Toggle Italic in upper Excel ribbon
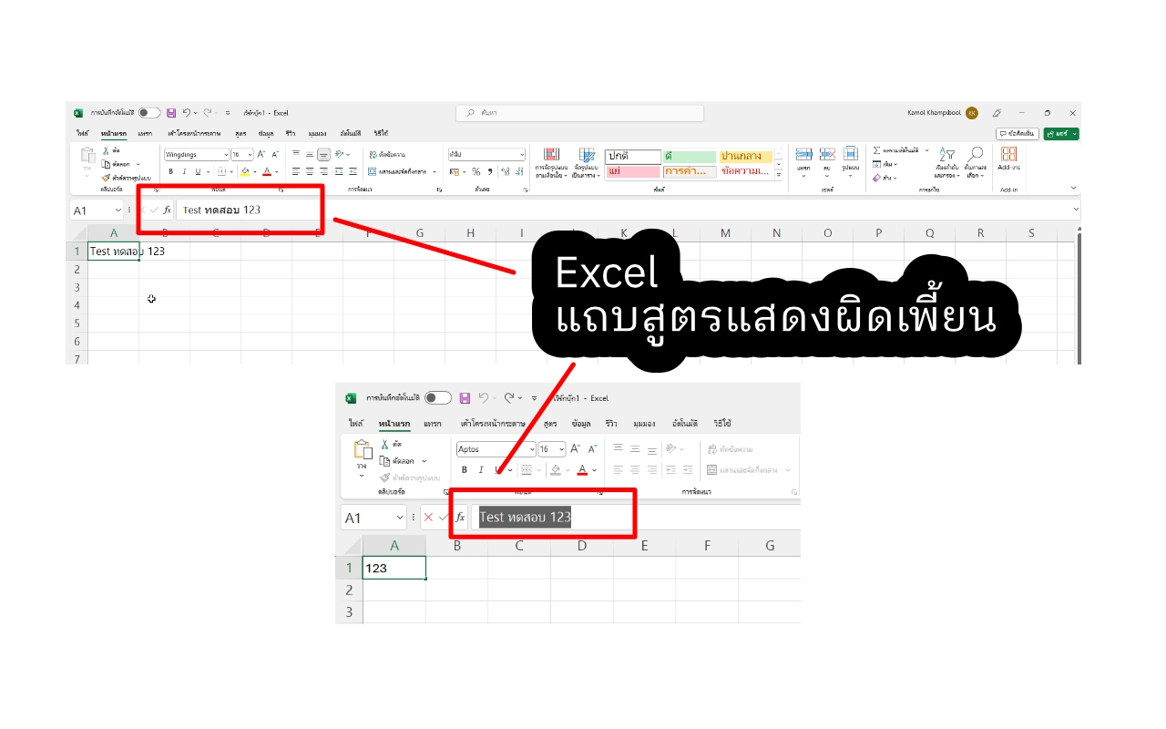 tap(184, 171)
